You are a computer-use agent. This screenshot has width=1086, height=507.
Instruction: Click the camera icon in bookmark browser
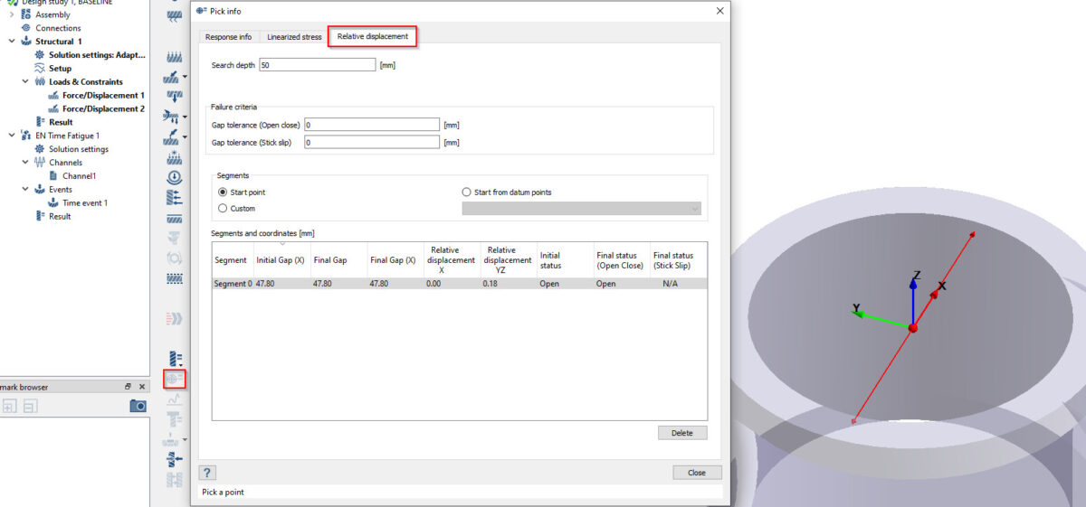[x=138, y=406]
